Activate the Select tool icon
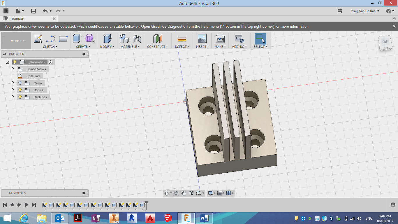The height and width of the screenshot is (224, 398). click(260, 39)
